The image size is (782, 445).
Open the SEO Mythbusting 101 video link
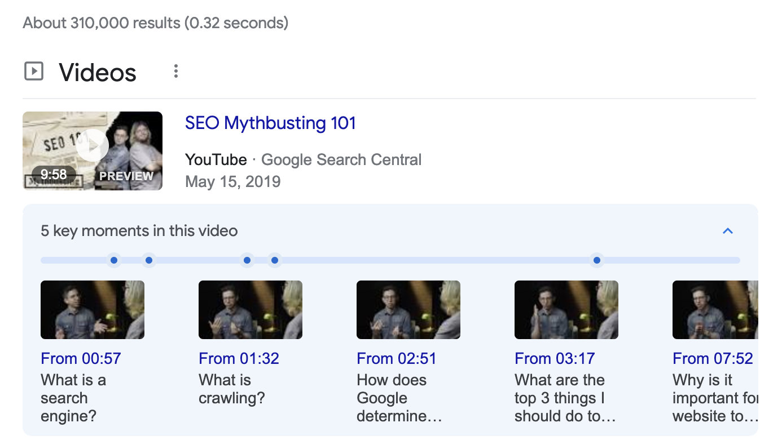point(270,123)
